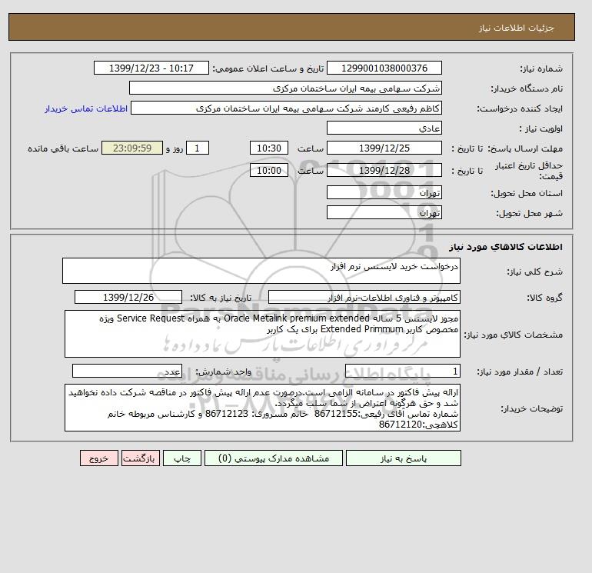592x573 pixels.
Task: Click the time field showing 10:00
Action: pos(269,170)
